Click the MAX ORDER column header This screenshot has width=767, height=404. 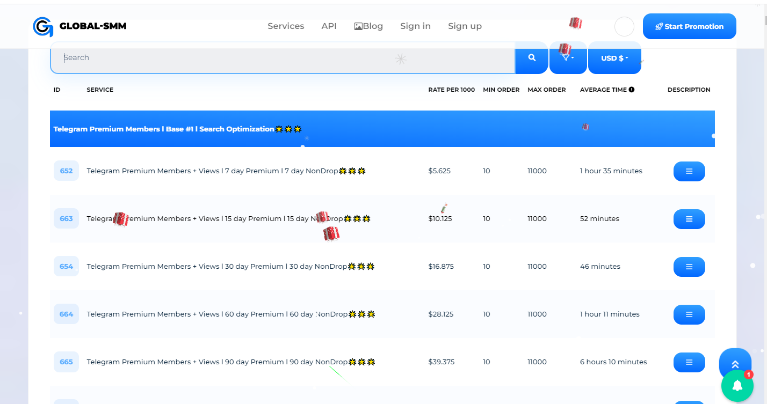[x=547, y=90]
